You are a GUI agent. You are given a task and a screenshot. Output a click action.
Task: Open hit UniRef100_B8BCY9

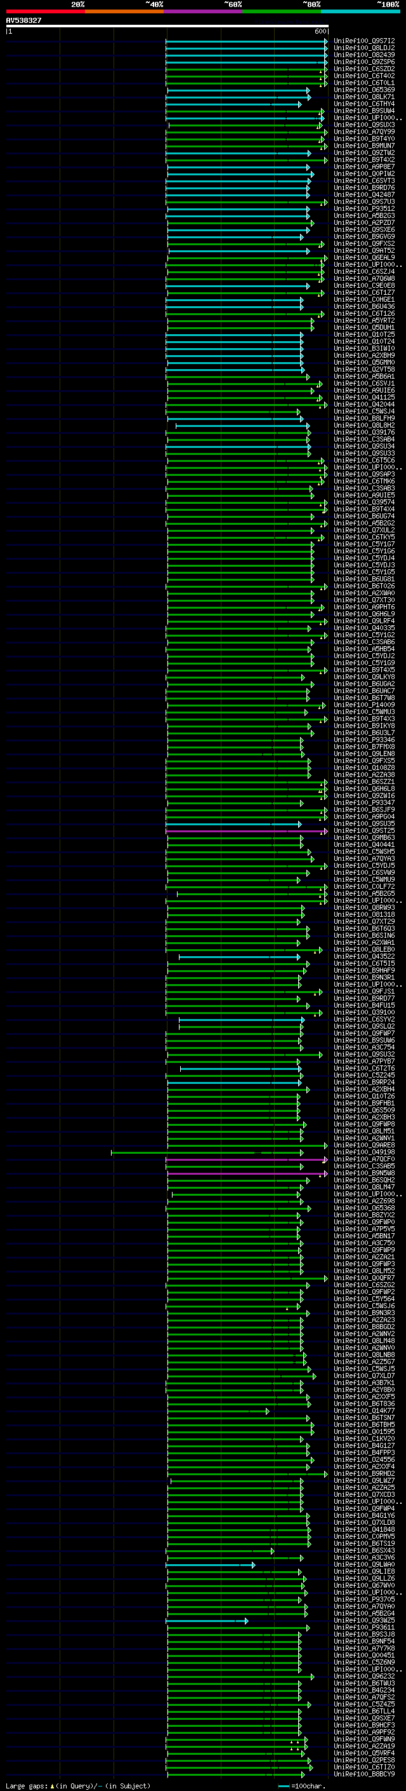click(x=364, y=1774)
